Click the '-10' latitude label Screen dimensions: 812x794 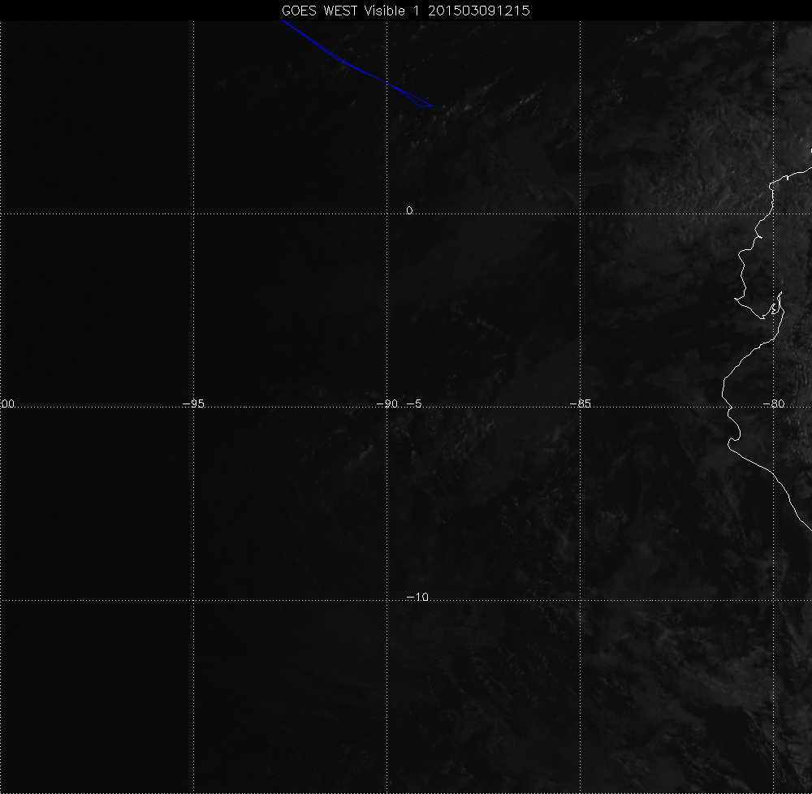417,597
